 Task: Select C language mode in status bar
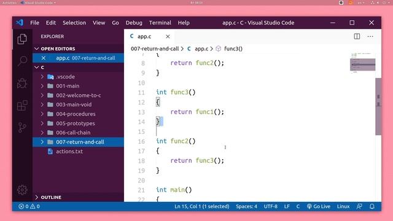pos(298,206)
